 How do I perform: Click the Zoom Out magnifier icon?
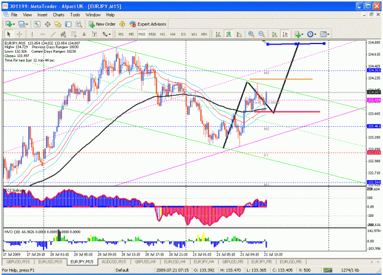click(x=262, y=34)
